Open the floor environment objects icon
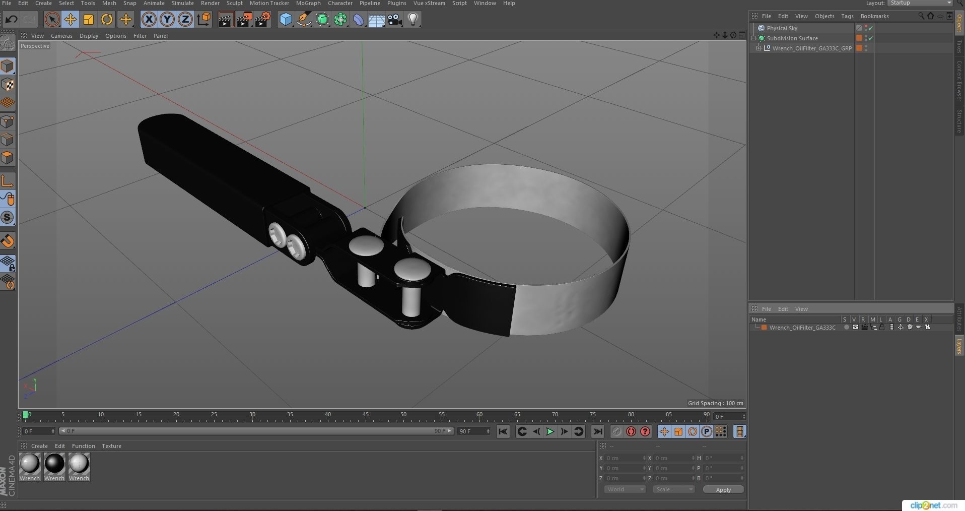Image resolution: width=965 pixels, height=511 pixels. pyautogui.click(x=377, y=20)
